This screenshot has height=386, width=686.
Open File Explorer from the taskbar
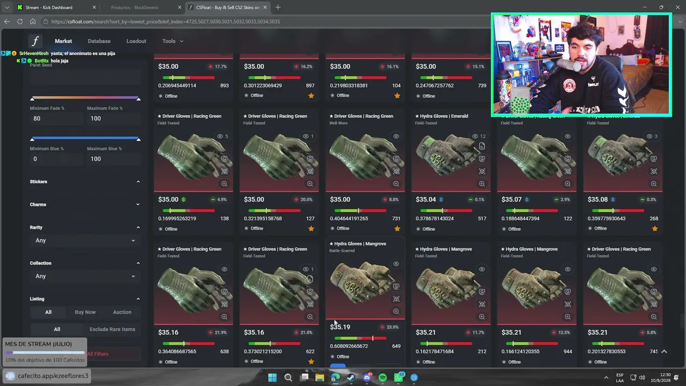pos(320,377)
